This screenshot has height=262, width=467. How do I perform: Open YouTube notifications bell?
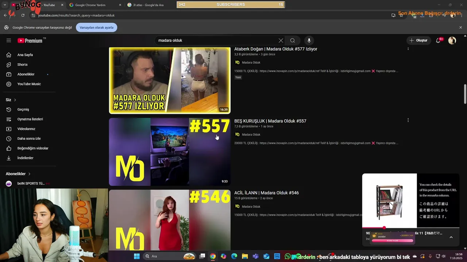pos(438,40)
